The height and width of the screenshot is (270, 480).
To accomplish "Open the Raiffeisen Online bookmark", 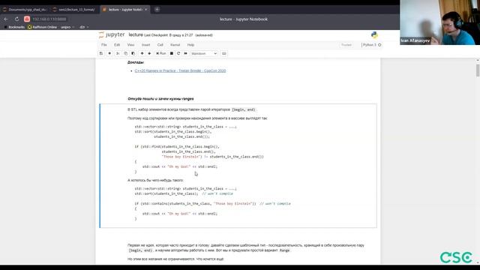I will tap(42, 27).
